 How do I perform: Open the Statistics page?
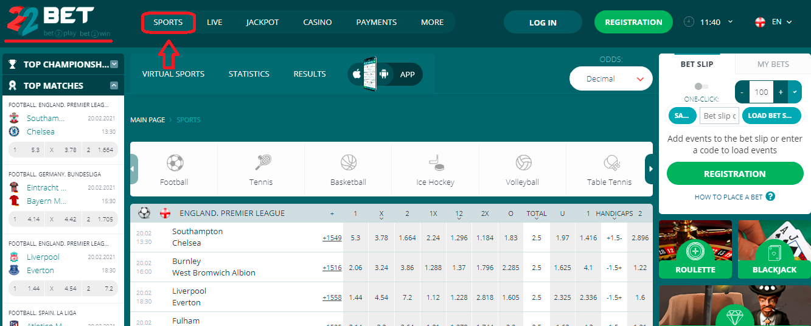point(249,74)
